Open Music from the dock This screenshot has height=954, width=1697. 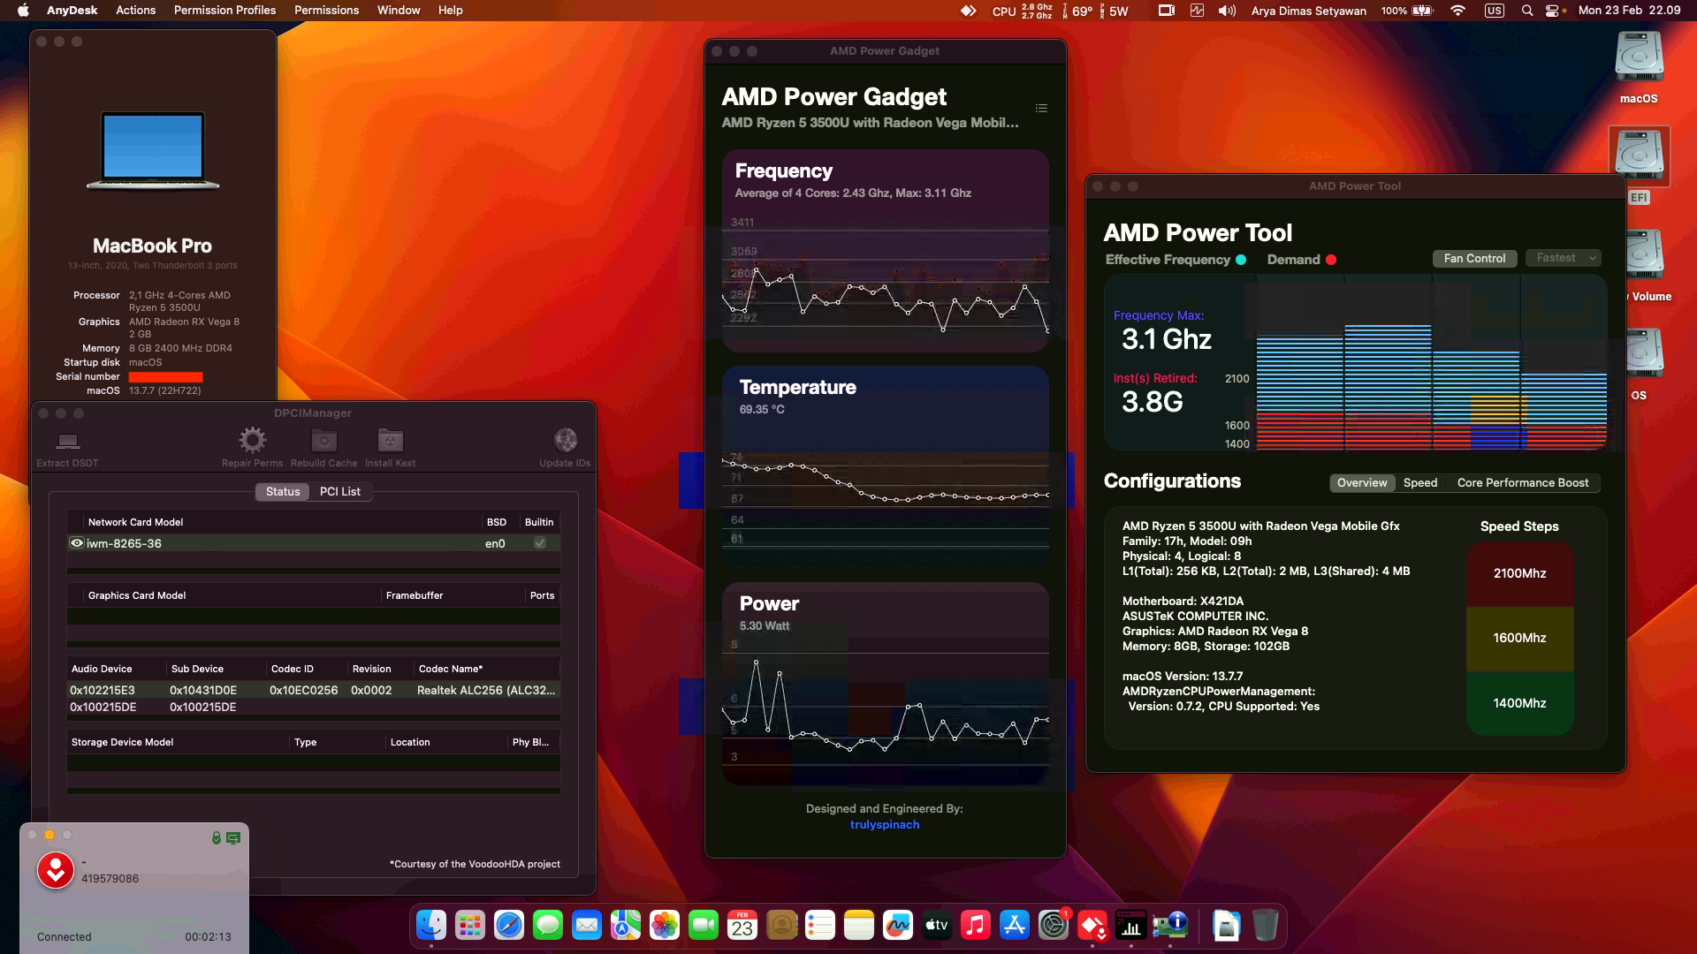[x=976, y=925]
